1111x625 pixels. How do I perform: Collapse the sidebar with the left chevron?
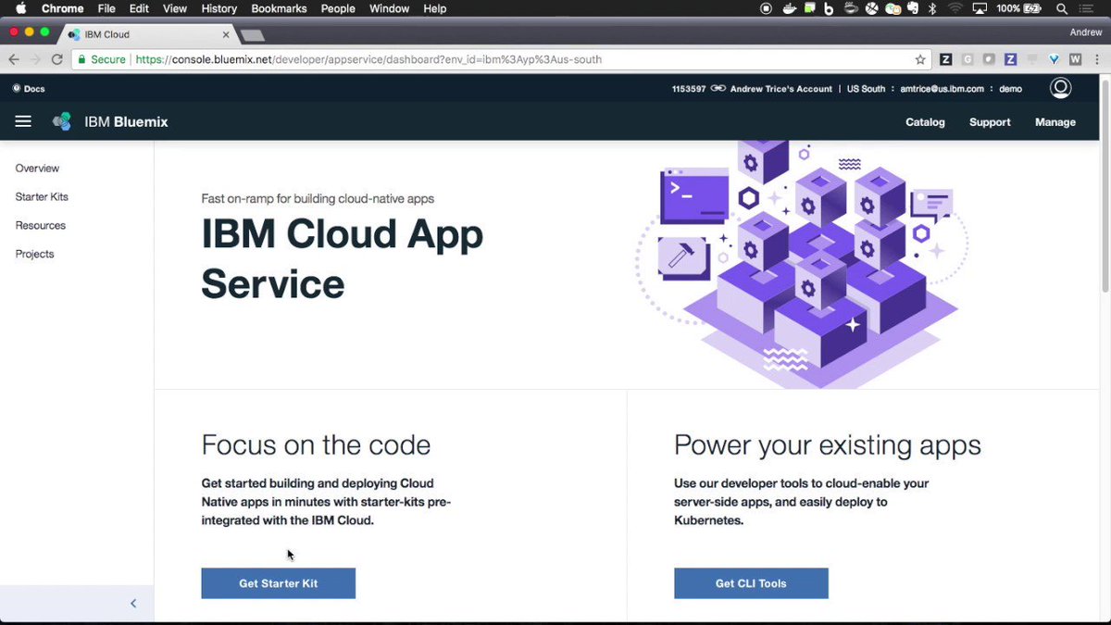[133, 604]
